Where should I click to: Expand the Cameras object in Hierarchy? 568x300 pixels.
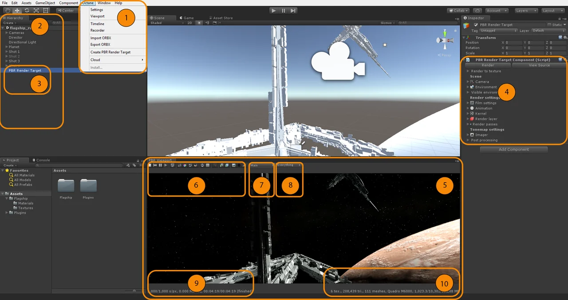[6, 33]
